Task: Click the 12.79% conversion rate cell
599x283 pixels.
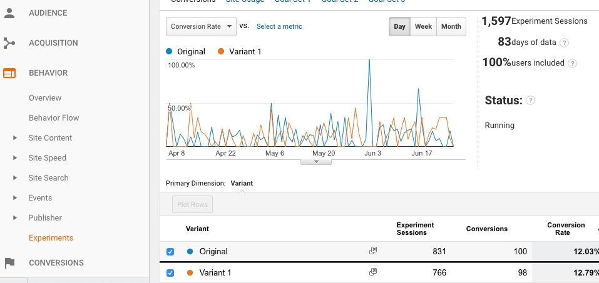Action: tap(586, 273)
